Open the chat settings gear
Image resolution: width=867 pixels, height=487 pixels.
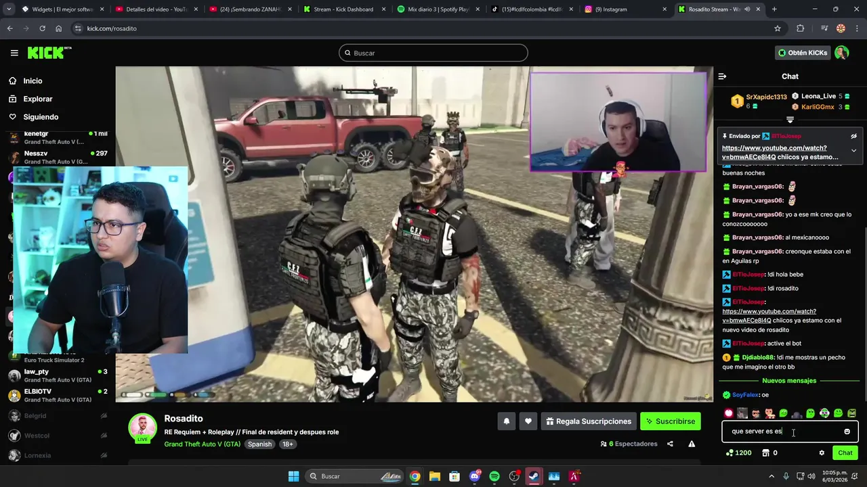coord(822,453)
